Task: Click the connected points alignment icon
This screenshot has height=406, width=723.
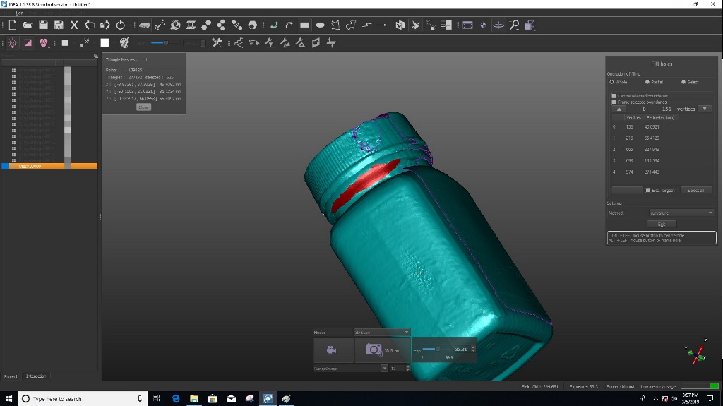Action: [x=160, y=25]
